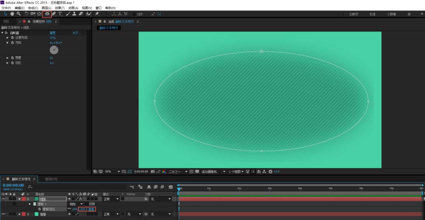Select the Ellipse mask tool in toolbar
The image size is (425, 220).
tap(47, 14)
